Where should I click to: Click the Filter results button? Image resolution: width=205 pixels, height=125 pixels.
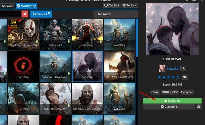click(x=41, y=14)
